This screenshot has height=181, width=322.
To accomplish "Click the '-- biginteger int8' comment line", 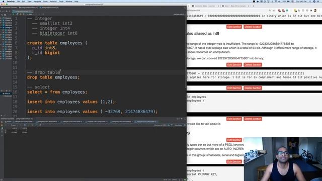I will pos(55,33).
